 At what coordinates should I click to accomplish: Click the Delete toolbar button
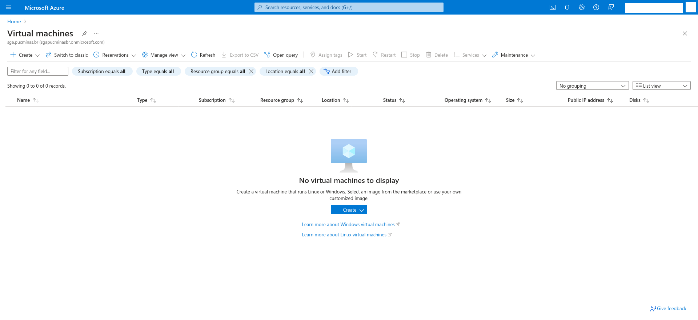[437, 55]
